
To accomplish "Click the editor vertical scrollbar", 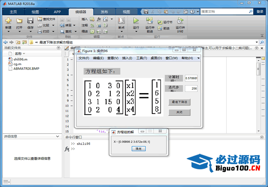I will click(258, 69).
